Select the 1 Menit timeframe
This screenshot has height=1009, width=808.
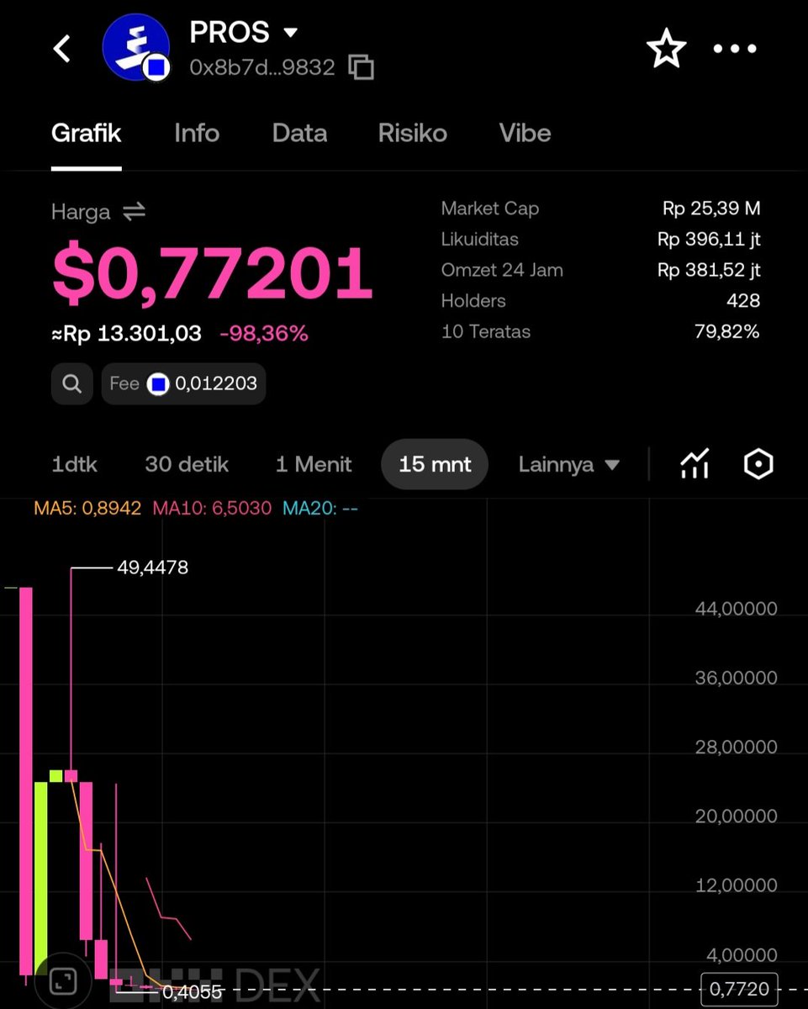tap(314, 464)
